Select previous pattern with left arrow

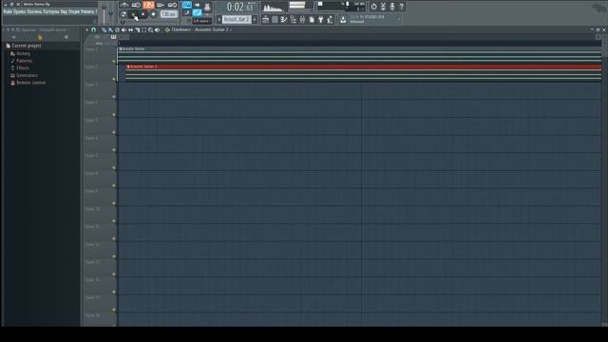[x=219, y=19]
